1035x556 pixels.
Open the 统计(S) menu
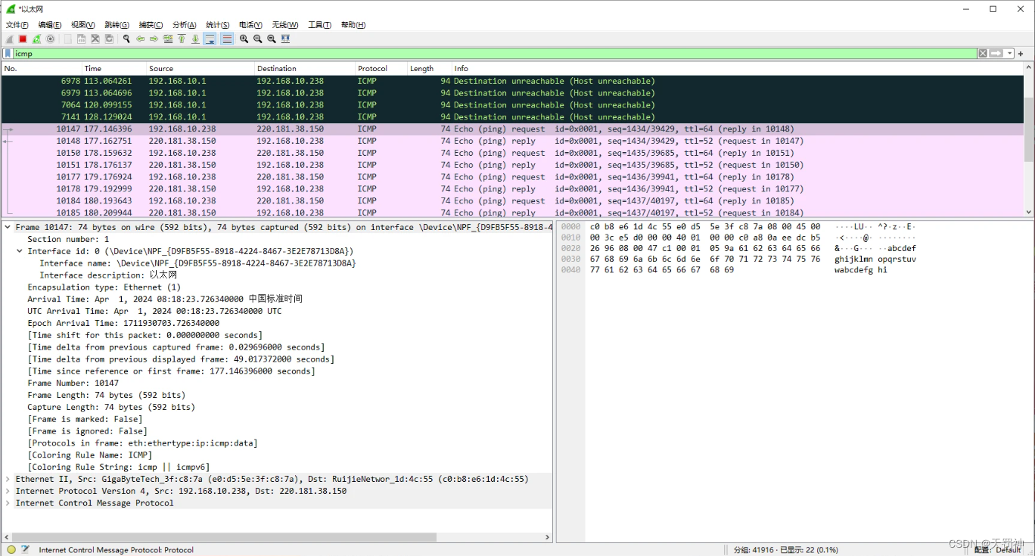(218, 25)
